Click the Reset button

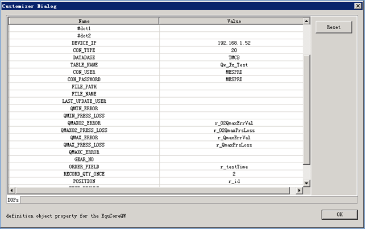(334, 27)
